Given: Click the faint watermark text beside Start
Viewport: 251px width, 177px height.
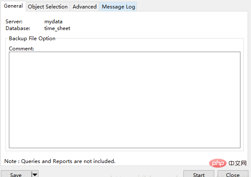Looking at the screenshot, I should click(x=144, y=176).
